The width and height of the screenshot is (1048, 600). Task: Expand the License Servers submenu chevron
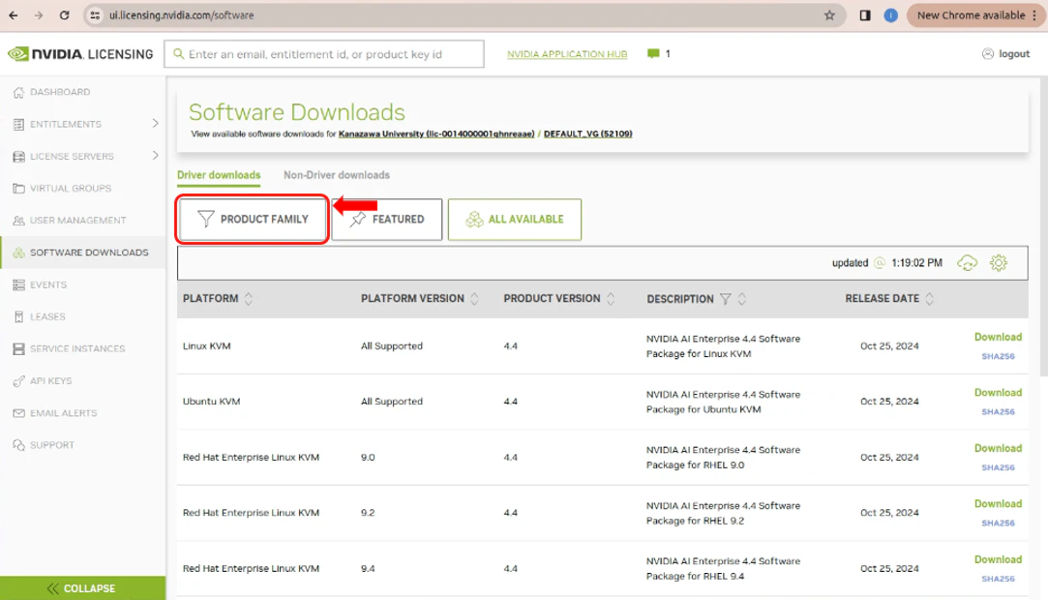point(155,156)
